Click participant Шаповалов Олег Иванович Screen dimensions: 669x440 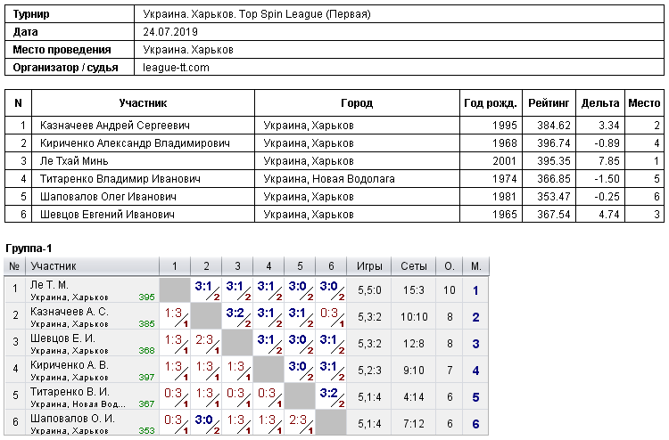pyautogui.click(x=108, y=197)
